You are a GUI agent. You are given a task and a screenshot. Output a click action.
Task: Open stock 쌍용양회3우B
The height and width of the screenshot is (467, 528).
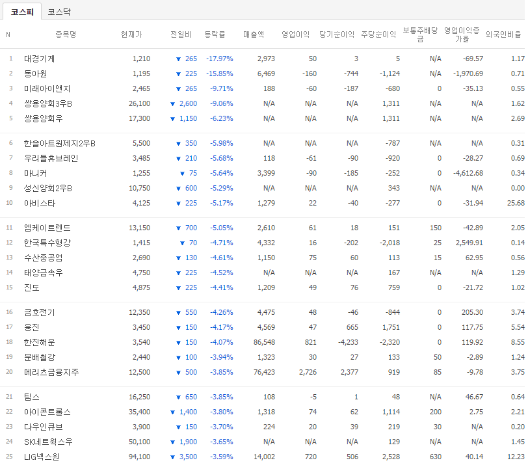(x=48, y=103)
